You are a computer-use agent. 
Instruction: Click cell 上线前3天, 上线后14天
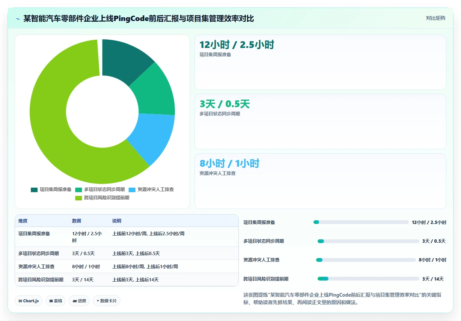(136, 280)
